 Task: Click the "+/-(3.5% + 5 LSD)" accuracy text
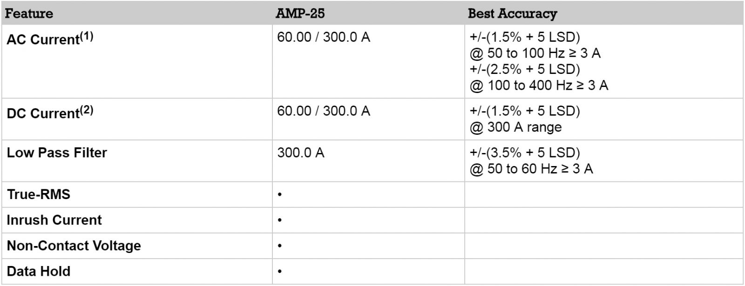point(525,153)
